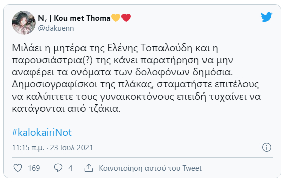Click the tweet's last line κατάγονται από τζάκια
285x182 pixels.
[66, 109]
